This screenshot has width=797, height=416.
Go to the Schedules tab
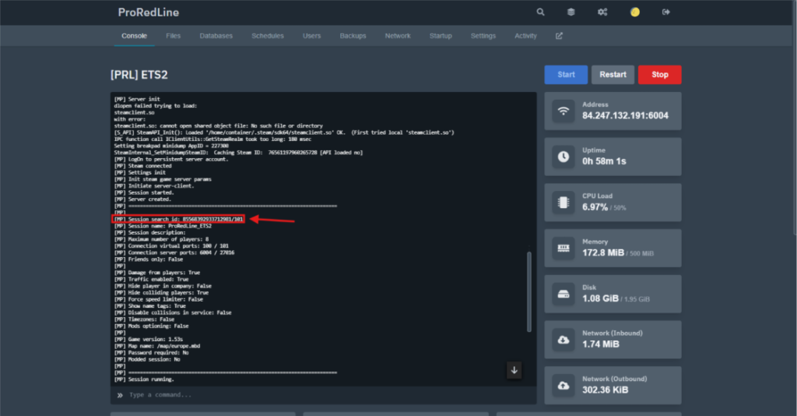(x=268, y=36)
